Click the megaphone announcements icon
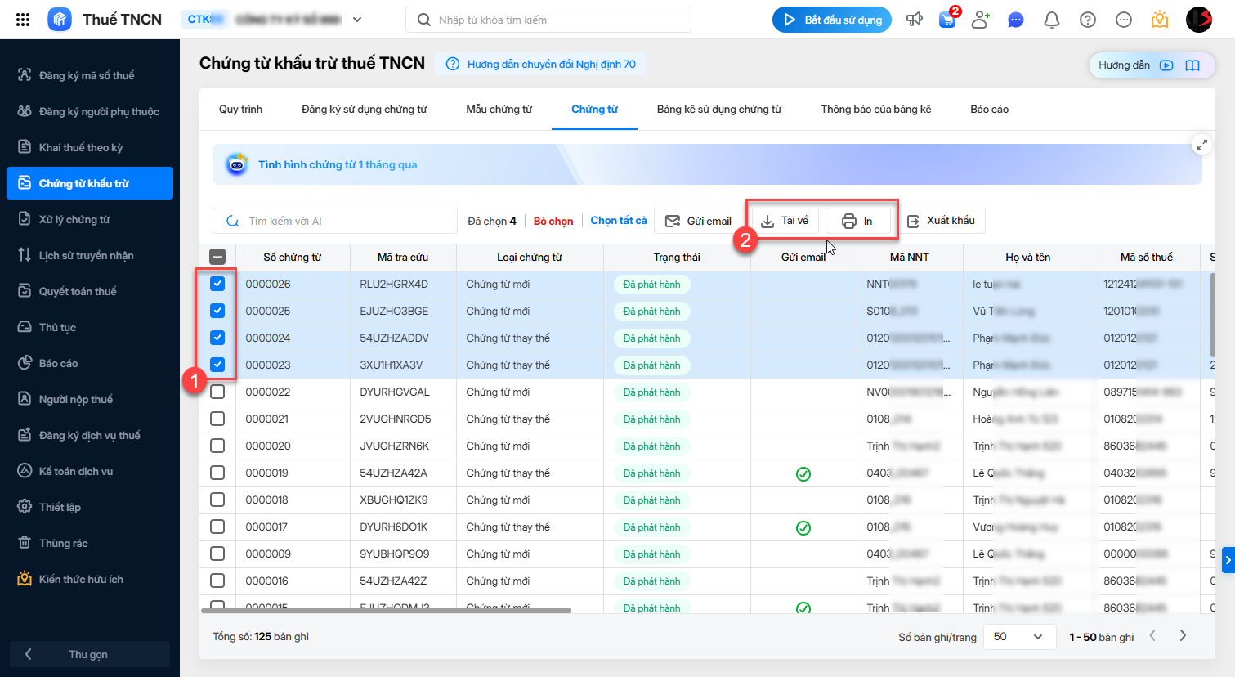This screenshot has height=677, width=1235. [914, 20]
